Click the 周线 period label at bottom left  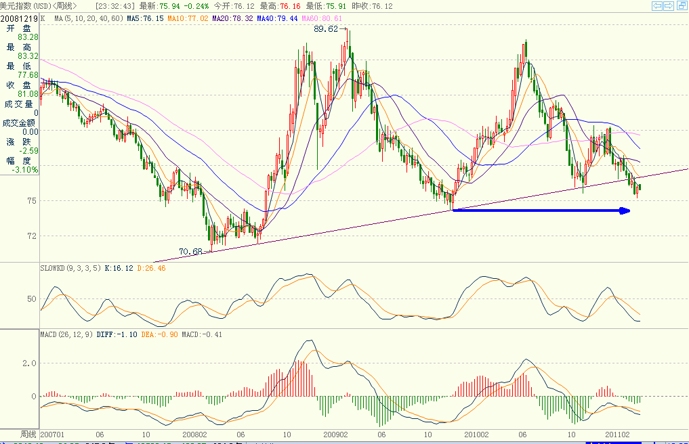(28, 435)
